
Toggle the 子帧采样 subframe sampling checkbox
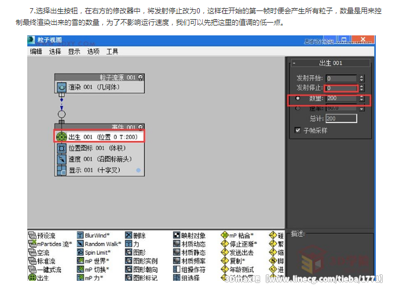(x=297, y=130)
